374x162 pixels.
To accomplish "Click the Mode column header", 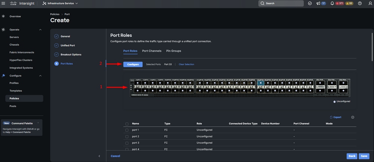I will (x=329, y=124).
